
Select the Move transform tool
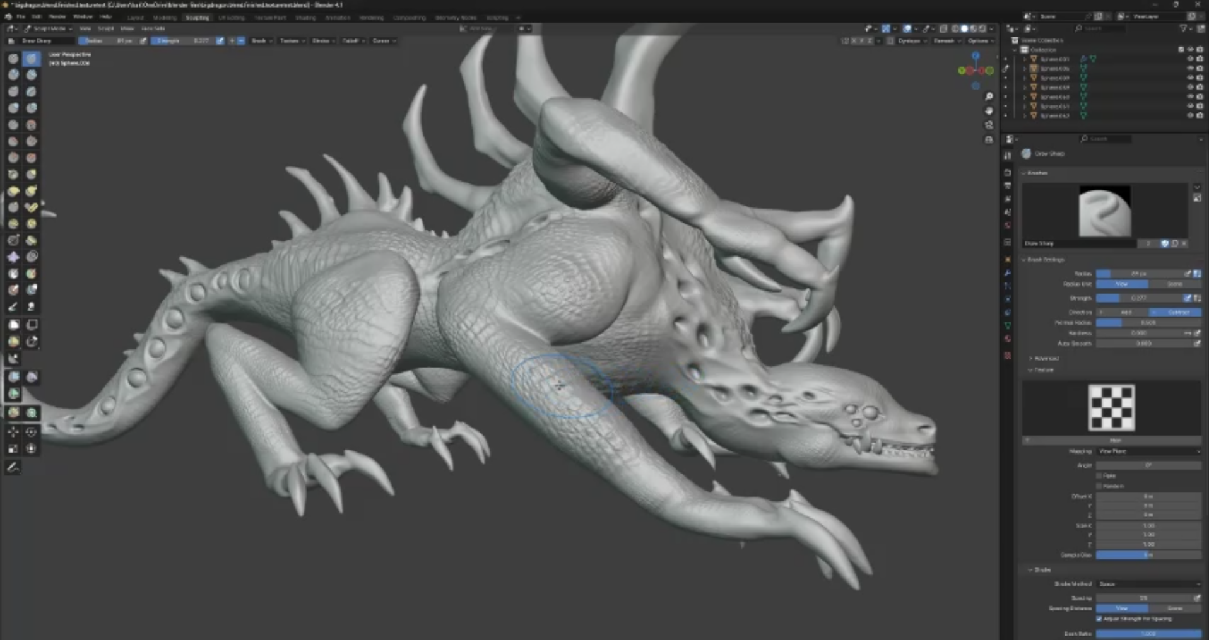(x=13, y=431)
